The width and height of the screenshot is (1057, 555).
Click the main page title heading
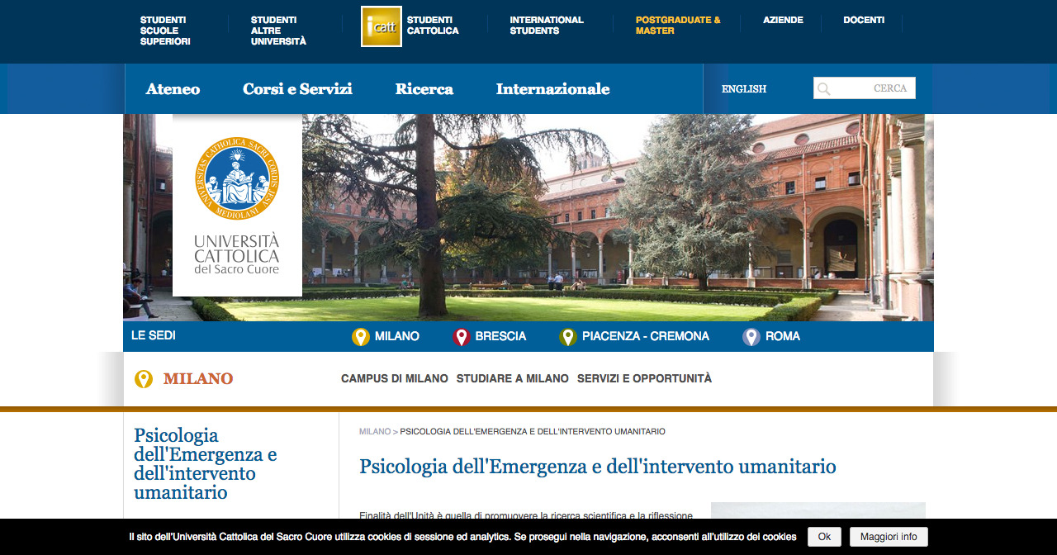tap(598, 466)
